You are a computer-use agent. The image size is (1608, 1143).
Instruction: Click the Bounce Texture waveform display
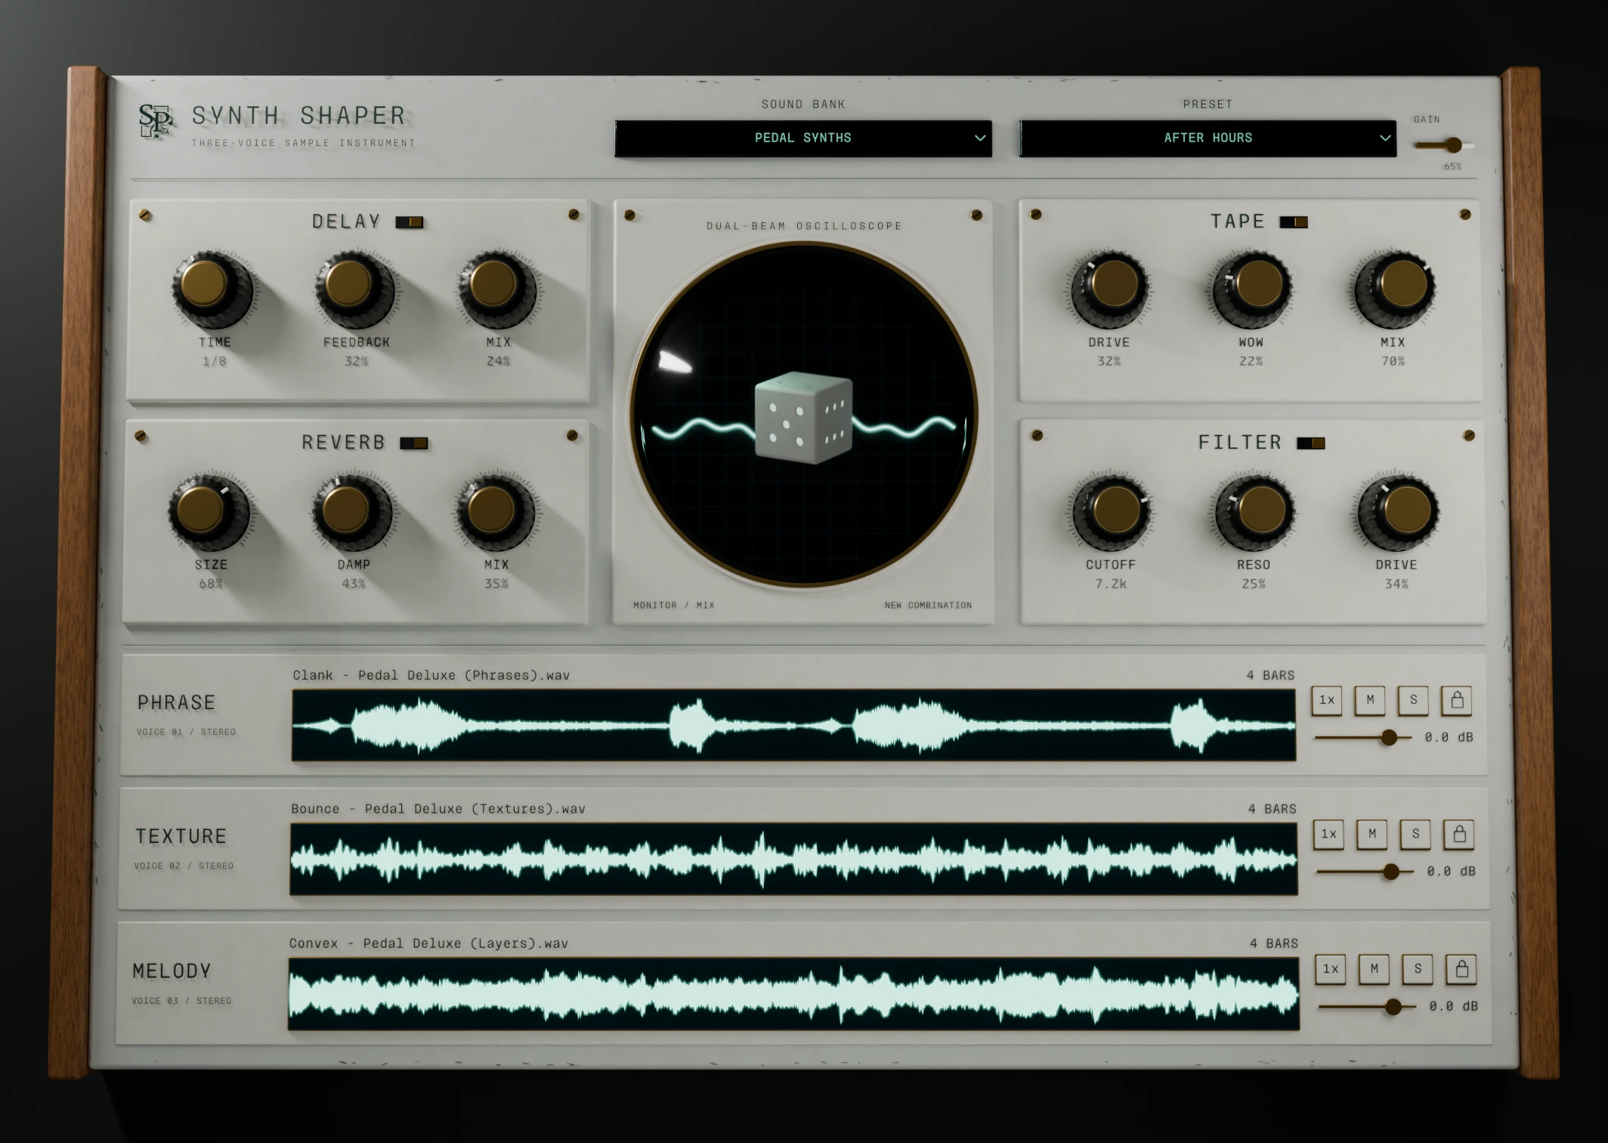793,860
